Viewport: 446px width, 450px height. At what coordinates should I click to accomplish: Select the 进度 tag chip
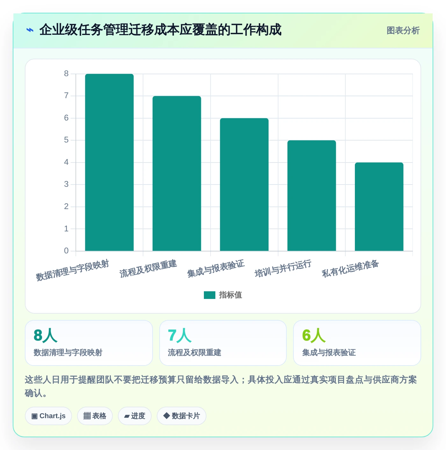tap(135, 416)
